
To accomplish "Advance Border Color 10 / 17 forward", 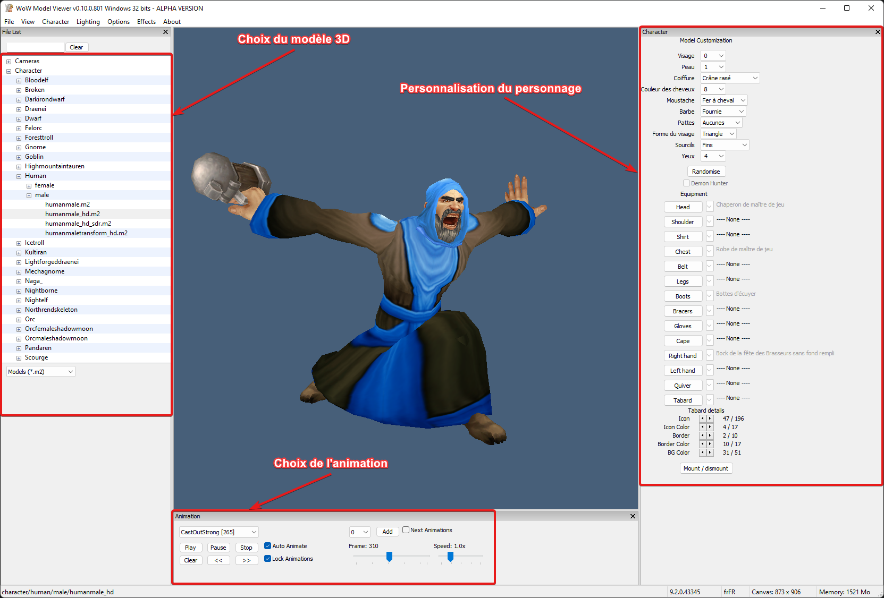I will coord(710,444).
